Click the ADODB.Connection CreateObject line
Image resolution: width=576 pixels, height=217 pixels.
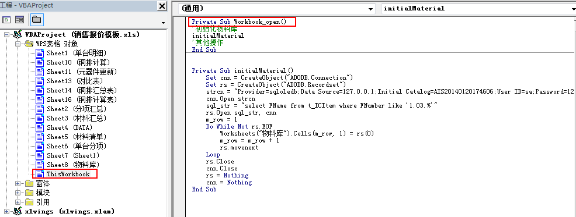click(279, 77)
